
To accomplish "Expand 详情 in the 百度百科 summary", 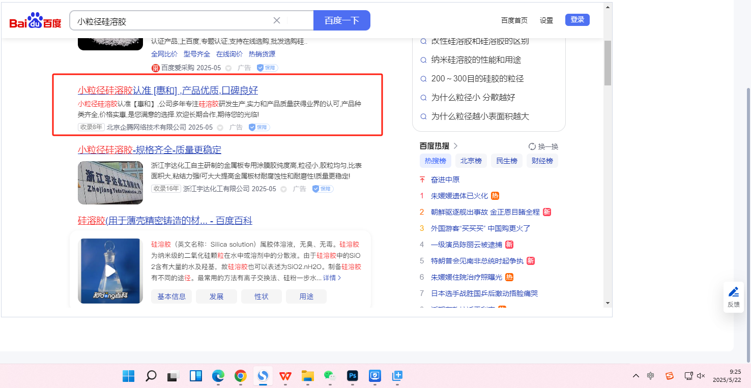I will click(x=332, y=278).
